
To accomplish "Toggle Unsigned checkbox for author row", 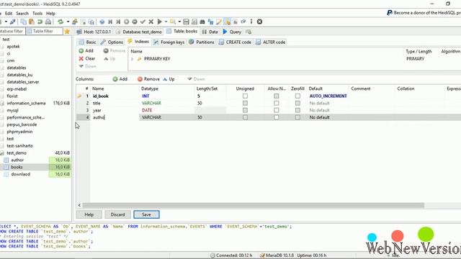I will click(245, 117).
